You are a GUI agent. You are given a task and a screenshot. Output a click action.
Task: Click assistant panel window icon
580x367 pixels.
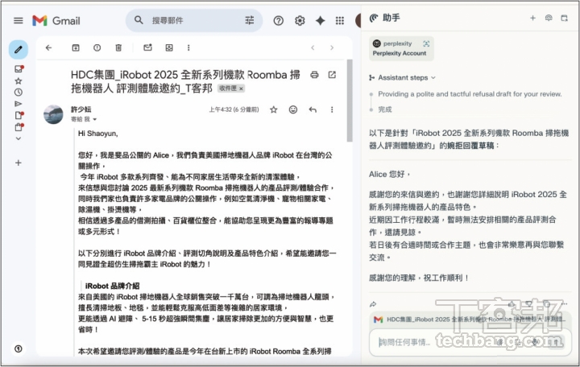click(x=564, y=18)
